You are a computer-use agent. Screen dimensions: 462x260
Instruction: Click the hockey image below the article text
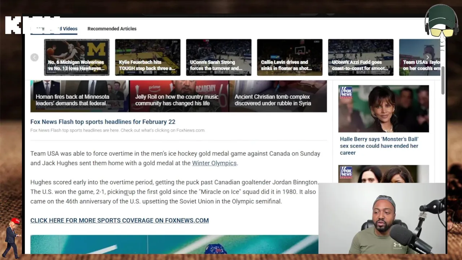(174, 244)
